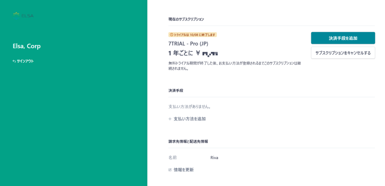
Task: Click the billing name value Riva
Action: [214, 158]
